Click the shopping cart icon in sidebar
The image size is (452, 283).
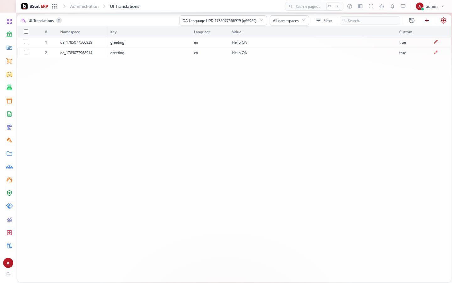9,61
